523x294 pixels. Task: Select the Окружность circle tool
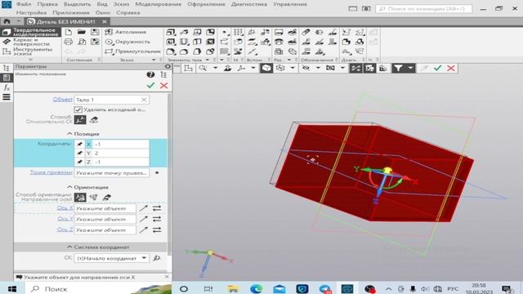click(x=127, y=42)
